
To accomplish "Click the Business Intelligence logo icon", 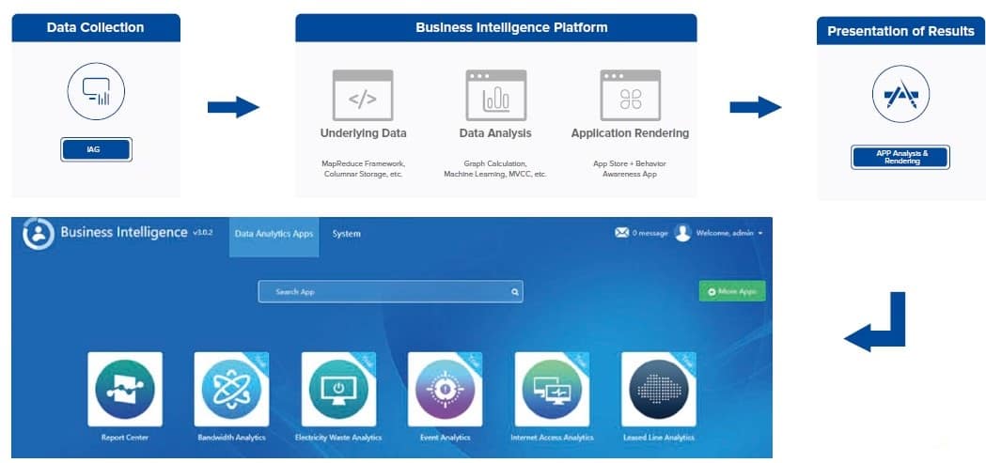I will (x=39, y=234).
